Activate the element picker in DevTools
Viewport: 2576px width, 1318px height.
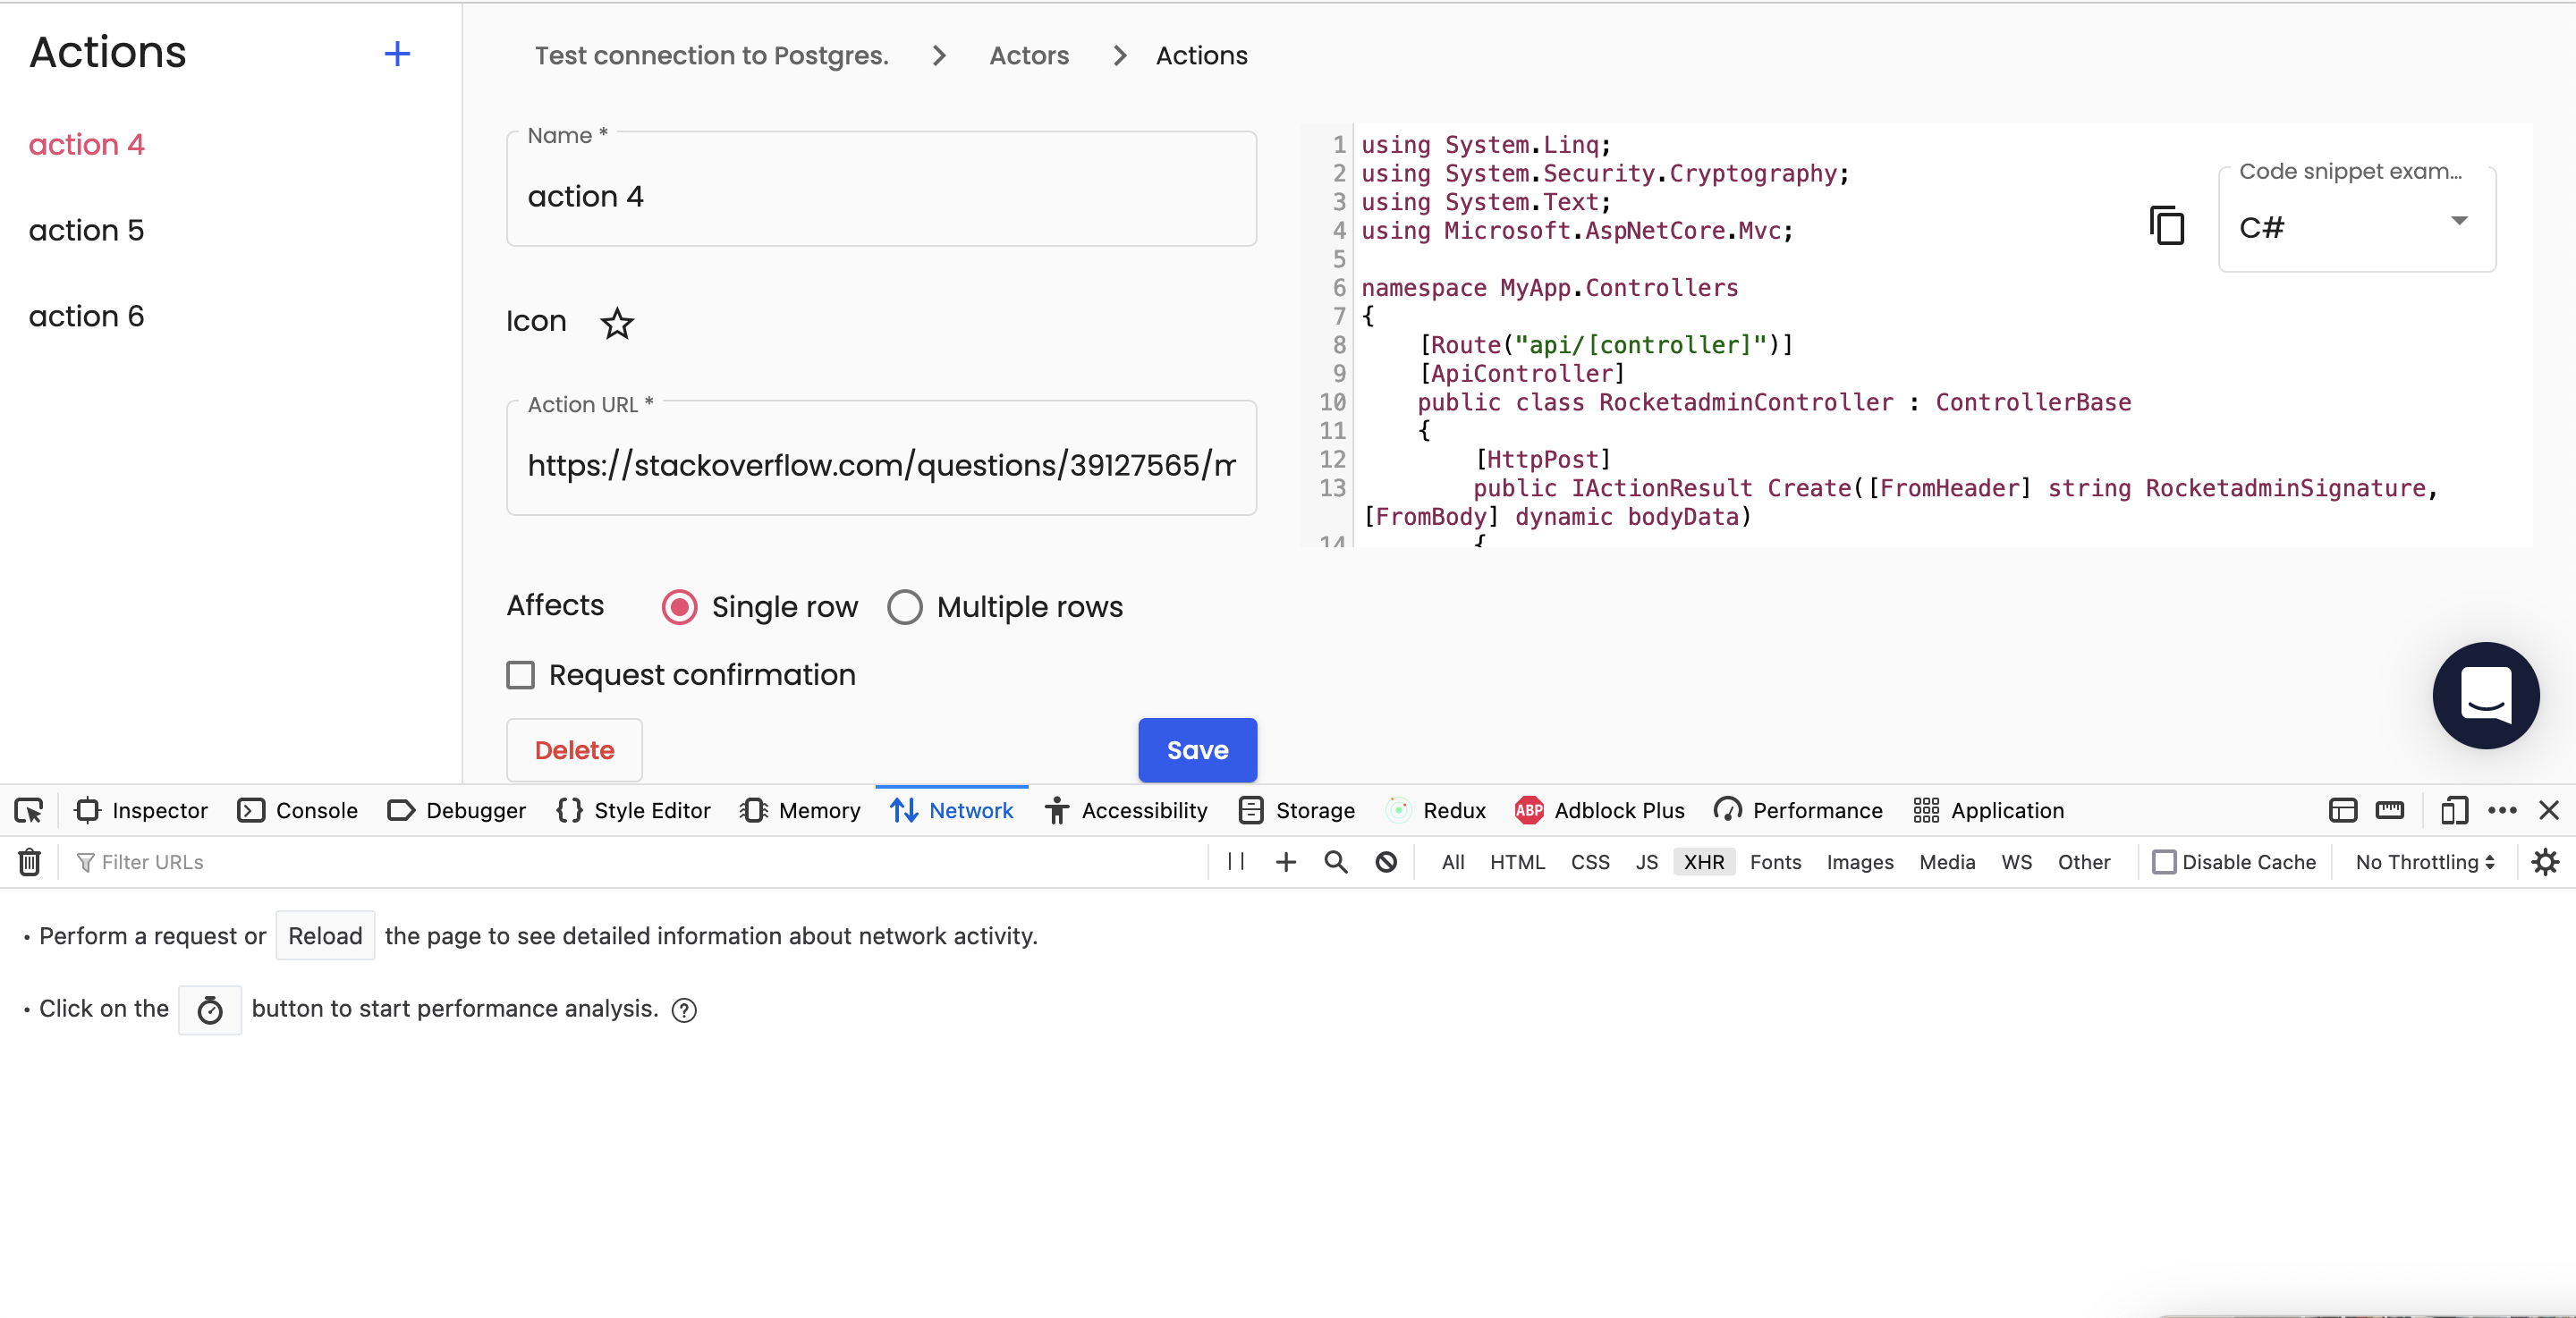point(28,810)
